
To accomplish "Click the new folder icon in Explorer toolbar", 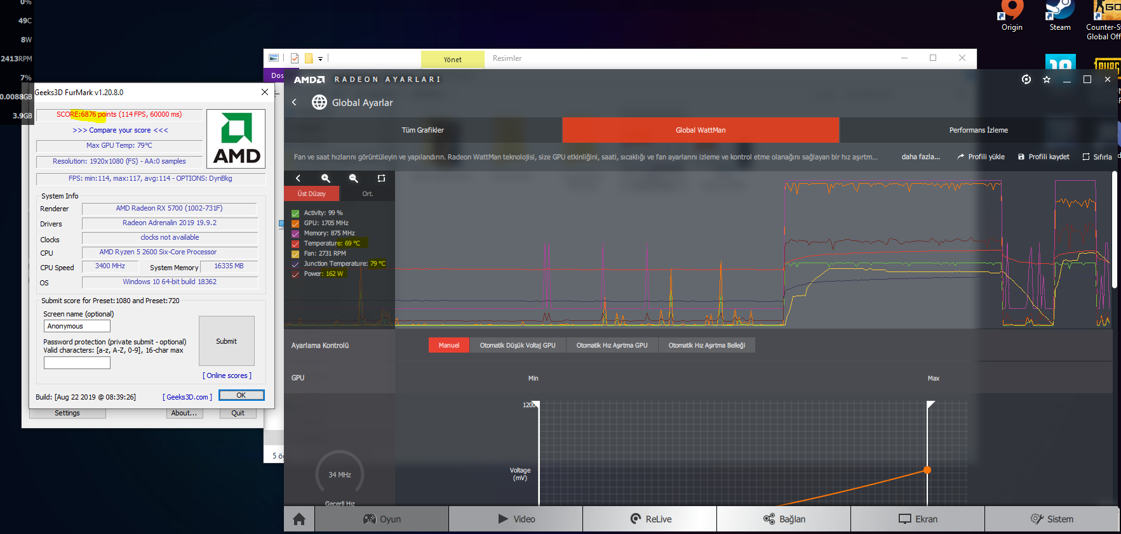I will (x=309, y=58).
